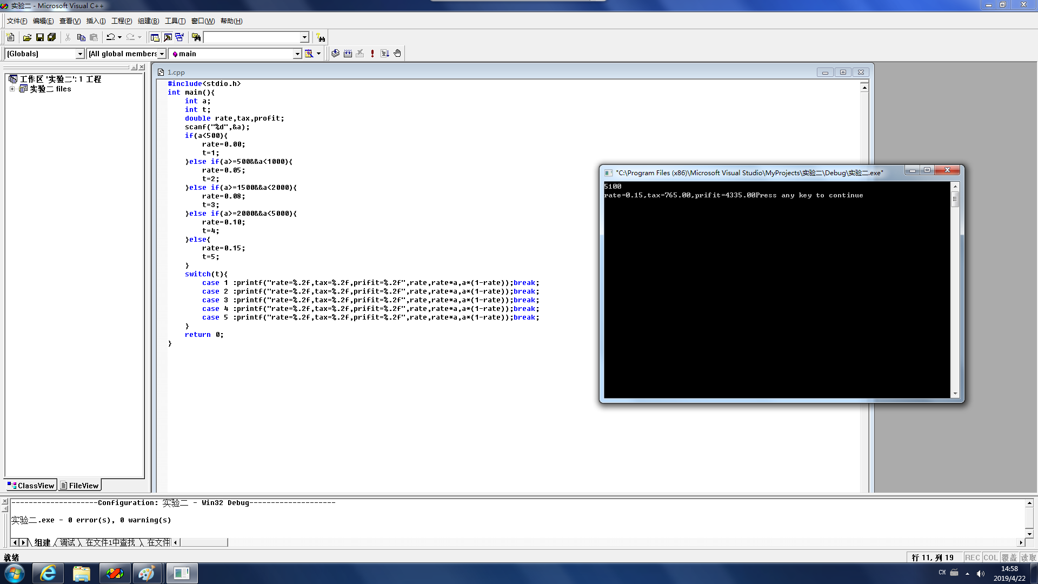The image size is (1038, 584).
Task: Toggle the Workspace window toolbar button
Action: pyautogui.click(x=155, y=37)
